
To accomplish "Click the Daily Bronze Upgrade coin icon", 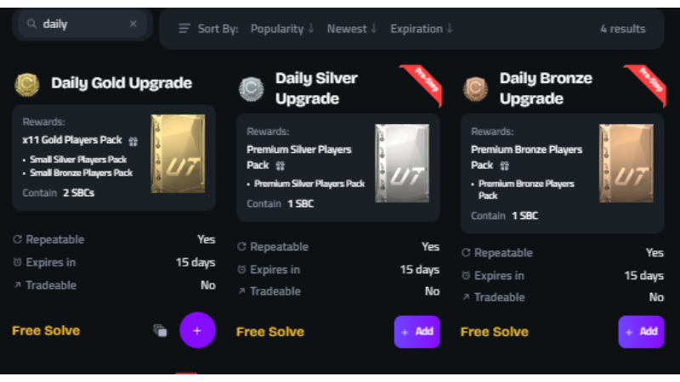I will [475, 88].
